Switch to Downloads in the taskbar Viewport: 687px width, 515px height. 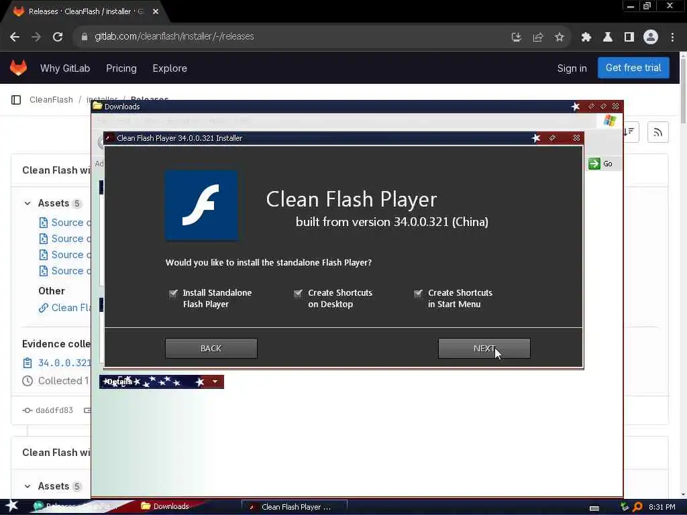[x=165, y=506]
